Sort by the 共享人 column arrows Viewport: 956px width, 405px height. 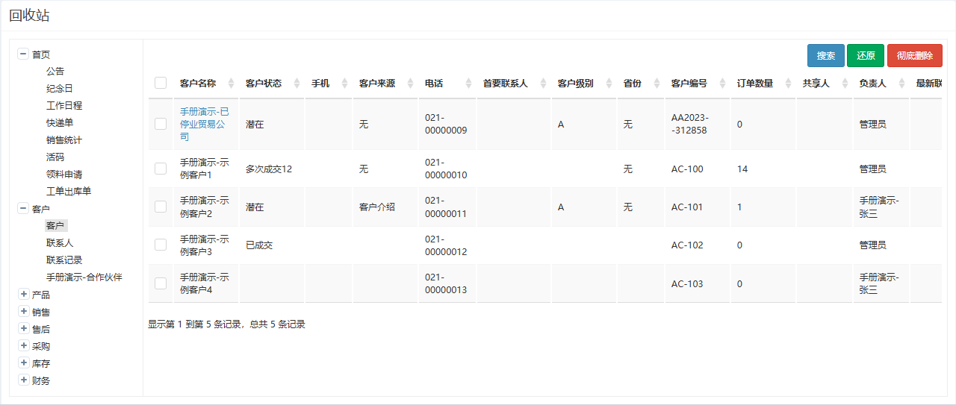pyautogui.click(x=845, y=84)
